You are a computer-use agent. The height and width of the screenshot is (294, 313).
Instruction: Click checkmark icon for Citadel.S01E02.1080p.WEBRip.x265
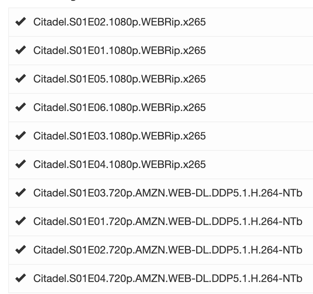21,22
